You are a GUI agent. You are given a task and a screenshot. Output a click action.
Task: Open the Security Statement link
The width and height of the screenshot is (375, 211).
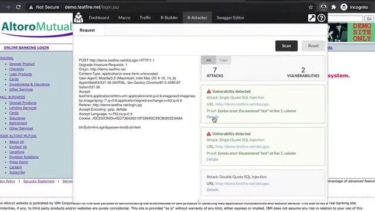(39, 181)
